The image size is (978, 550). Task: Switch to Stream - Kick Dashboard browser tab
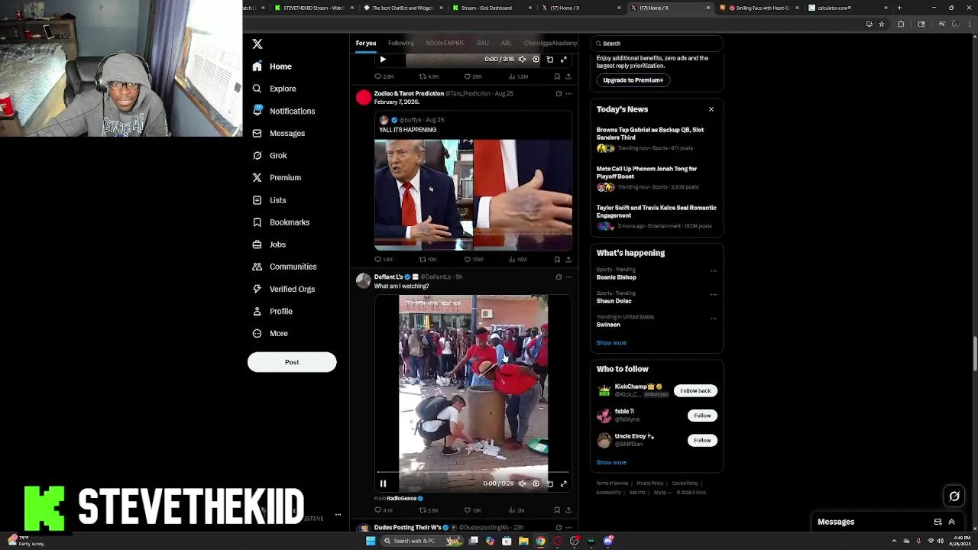(x=492, y=8)
